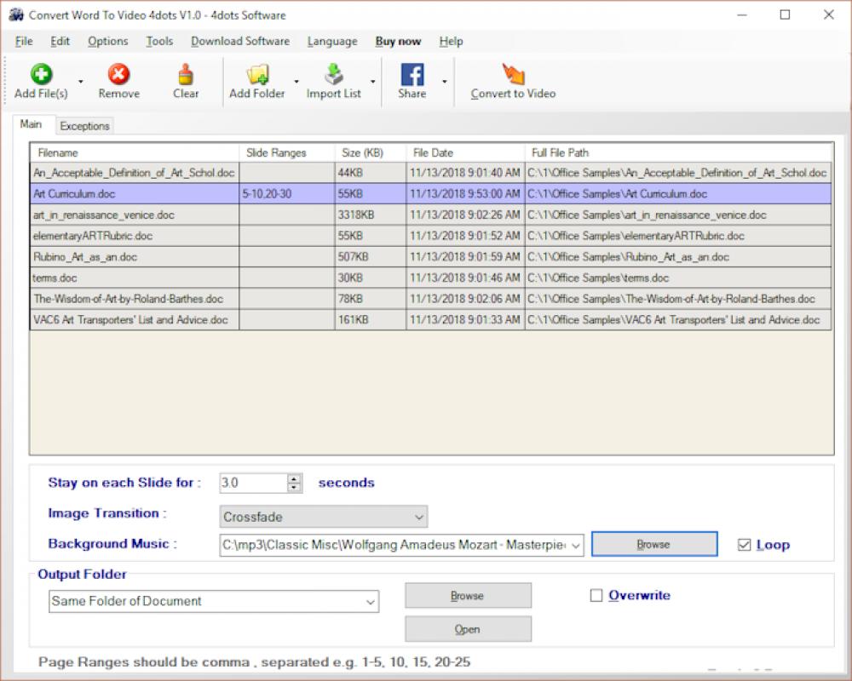Switch to the Exceptions tab
This screenshot has height=681, width=852.
(84, 125)
